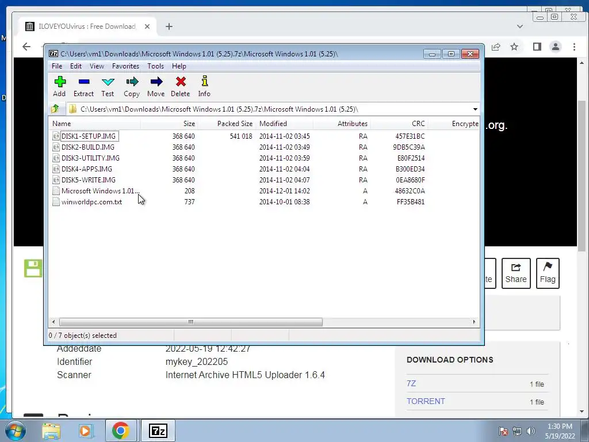Expand the 7-Zip address path dropdown

pyautogui.click(x=475, y=109)
